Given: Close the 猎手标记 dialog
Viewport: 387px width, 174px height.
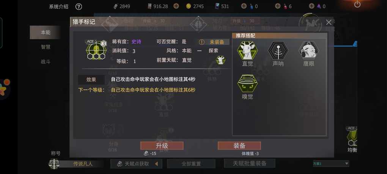Looking at the screenshot, I should (329, 22).
